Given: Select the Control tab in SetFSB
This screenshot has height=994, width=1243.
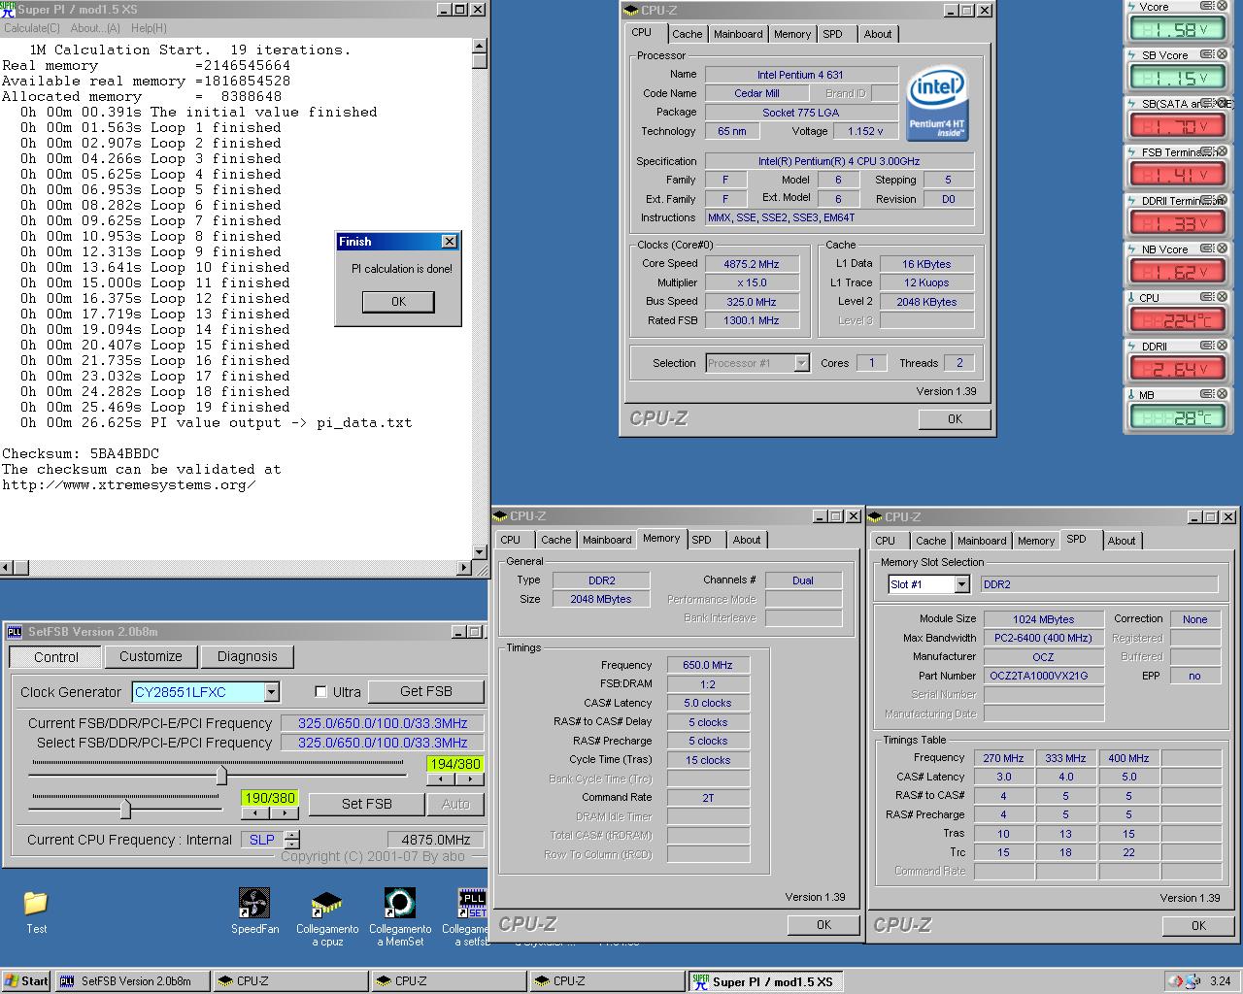Looking at the screenshot, I should pyautogui.click(x=55, y=657).
